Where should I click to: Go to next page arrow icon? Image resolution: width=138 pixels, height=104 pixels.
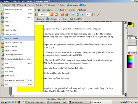(52, 14)
